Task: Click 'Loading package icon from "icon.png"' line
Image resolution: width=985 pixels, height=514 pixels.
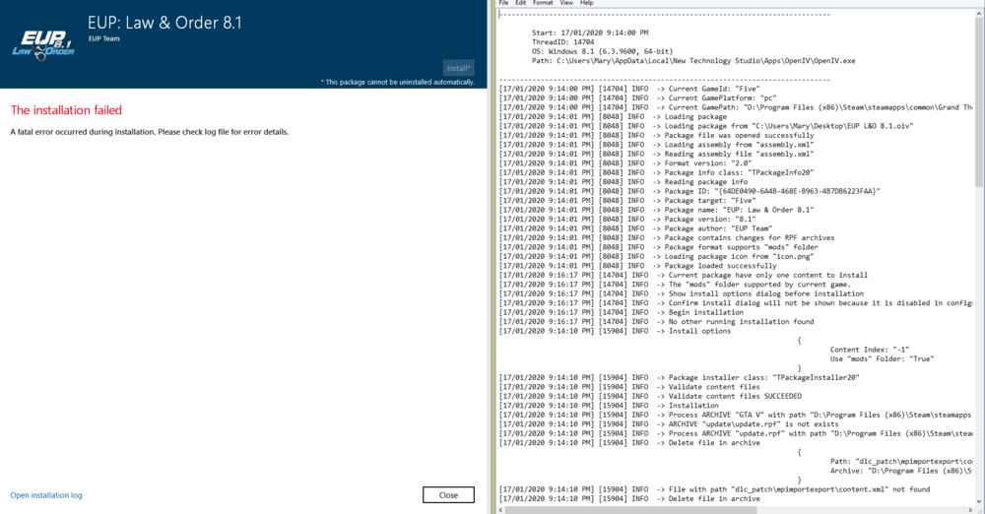Action: (656, 256)
